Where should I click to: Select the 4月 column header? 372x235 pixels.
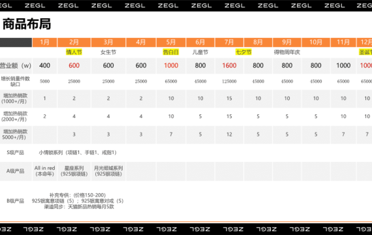tap(141, 42)
